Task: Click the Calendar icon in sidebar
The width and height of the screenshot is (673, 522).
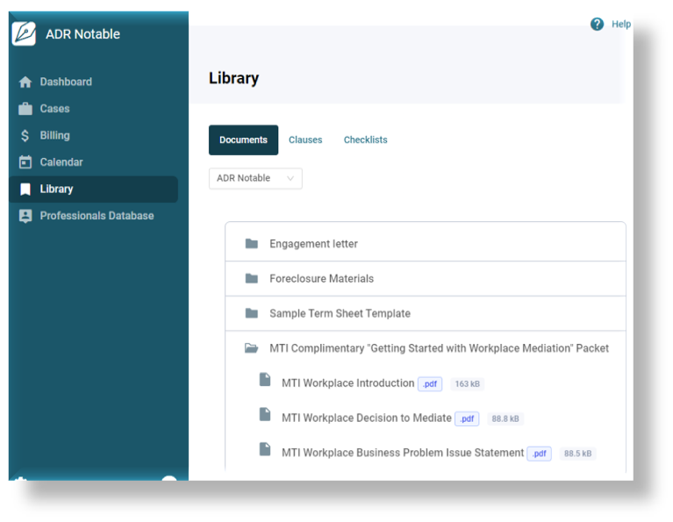Action: 25,162
